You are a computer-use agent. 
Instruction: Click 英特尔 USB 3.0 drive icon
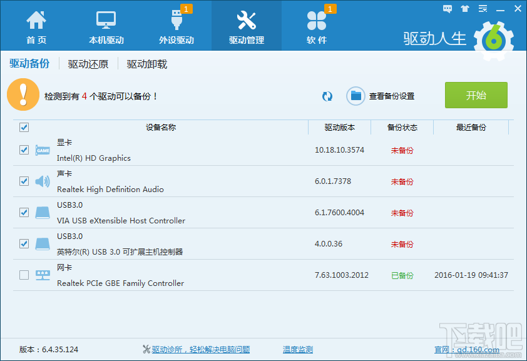[x=43, y=244]
